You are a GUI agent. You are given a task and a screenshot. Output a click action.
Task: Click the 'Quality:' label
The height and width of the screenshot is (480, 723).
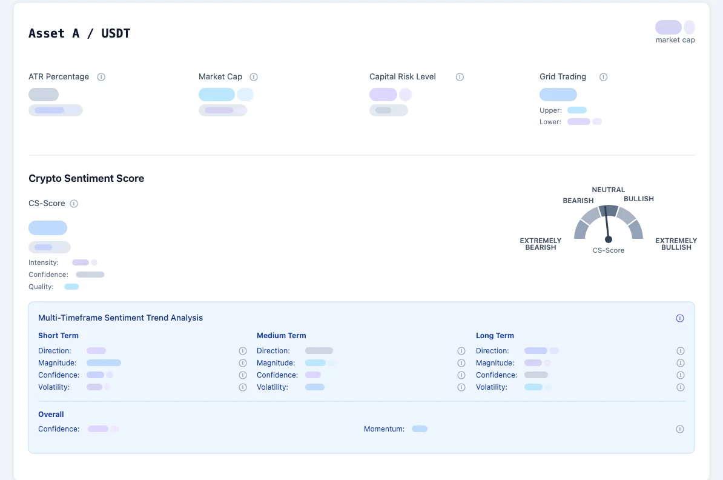tap(41, 287)
